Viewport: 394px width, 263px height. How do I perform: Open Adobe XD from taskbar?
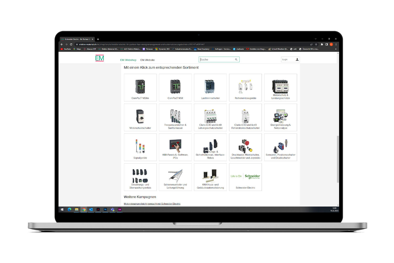(120, 210)
